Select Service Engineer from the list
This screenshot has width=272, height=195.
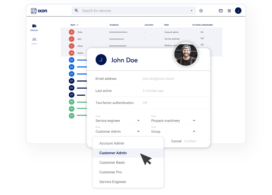(128, 182)
